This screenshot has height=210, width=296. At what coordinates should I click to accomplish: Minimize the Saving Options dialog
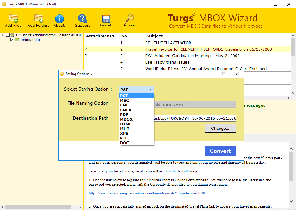click(211, 74)
